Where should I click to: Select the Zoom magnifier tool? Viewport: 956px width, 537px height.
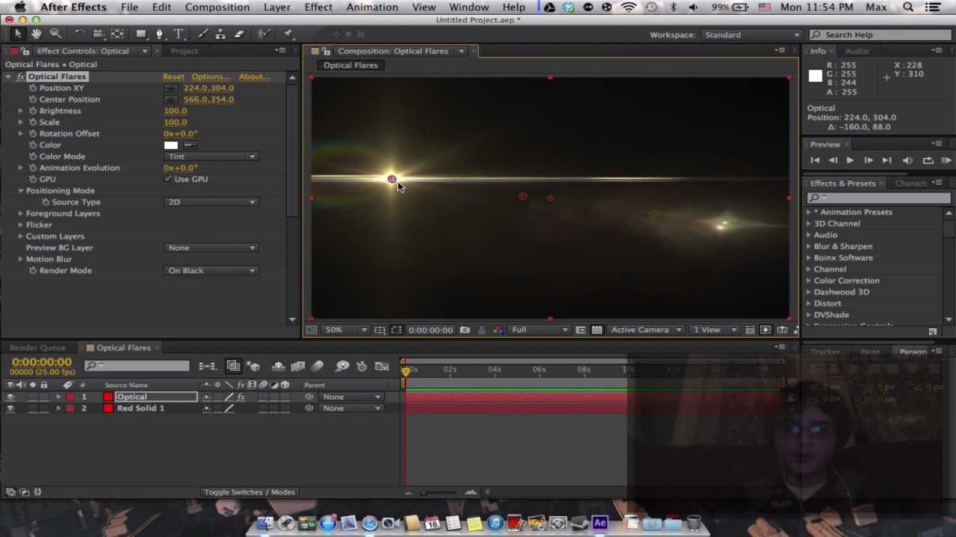click(55, 34)
